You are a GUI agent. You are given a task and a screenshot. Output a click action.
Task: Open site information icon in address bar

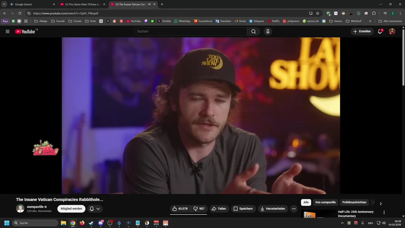(29, 13)
